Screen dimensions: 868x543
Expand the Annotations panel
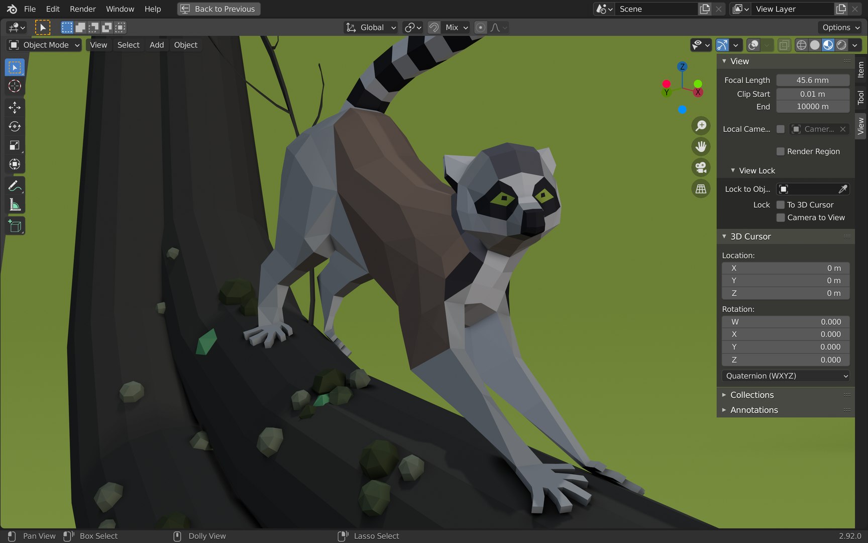coord(753,410)
